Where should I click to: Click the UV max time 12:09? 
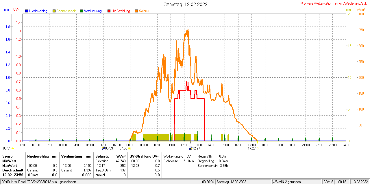pos(135,165)
